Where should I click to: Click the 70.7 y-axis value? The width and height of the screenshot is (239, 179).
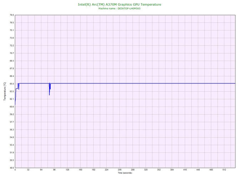coord(12,53)
